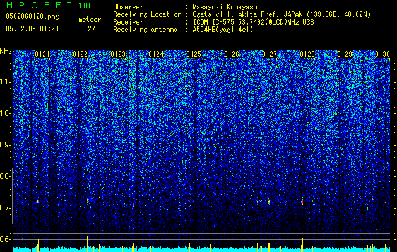Click the HROFFT 1.0.0 title text

point(49,5)
